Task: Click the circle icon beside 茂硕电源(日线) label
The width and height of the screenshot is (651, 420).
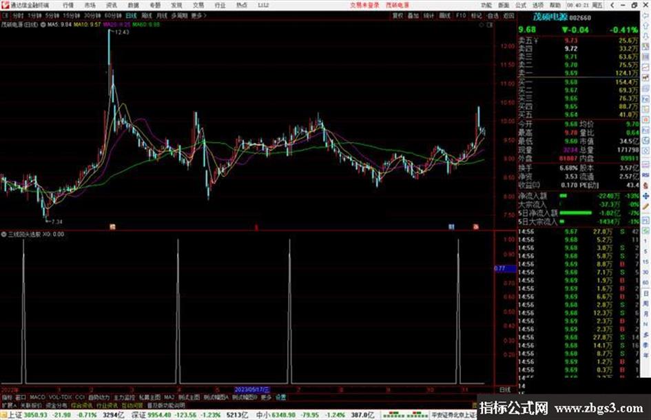Action: 43,25
